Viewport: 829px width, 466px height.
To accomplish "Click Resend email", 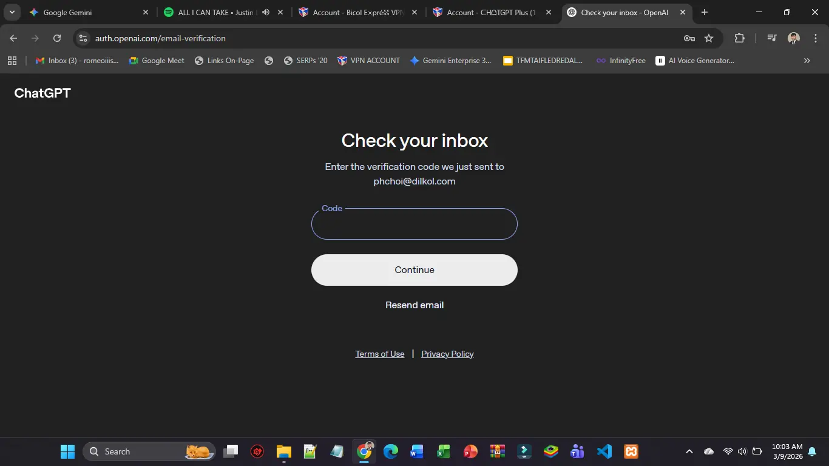I will pyautogui.click(x=414, y=305).
